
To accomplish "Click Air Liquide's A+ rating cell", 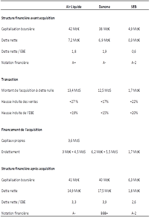I will click(x=74, y=63).
